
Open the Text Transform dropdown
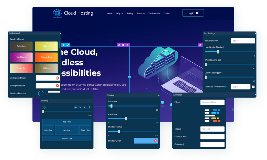(242, 41)
